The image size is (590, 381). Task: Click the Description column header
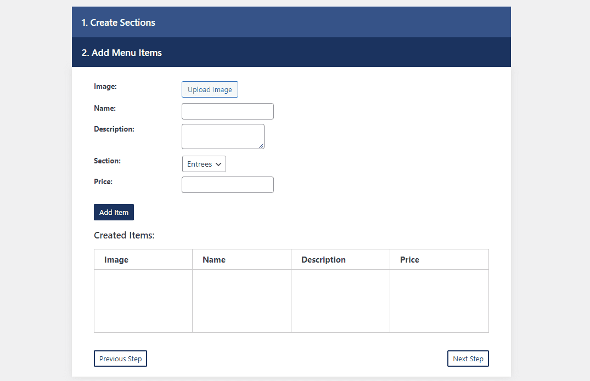pyautogui.click(x=323, y=259)
